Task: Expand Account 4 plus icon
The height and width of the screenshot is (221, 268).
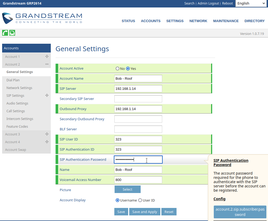Action: (47, 142)
